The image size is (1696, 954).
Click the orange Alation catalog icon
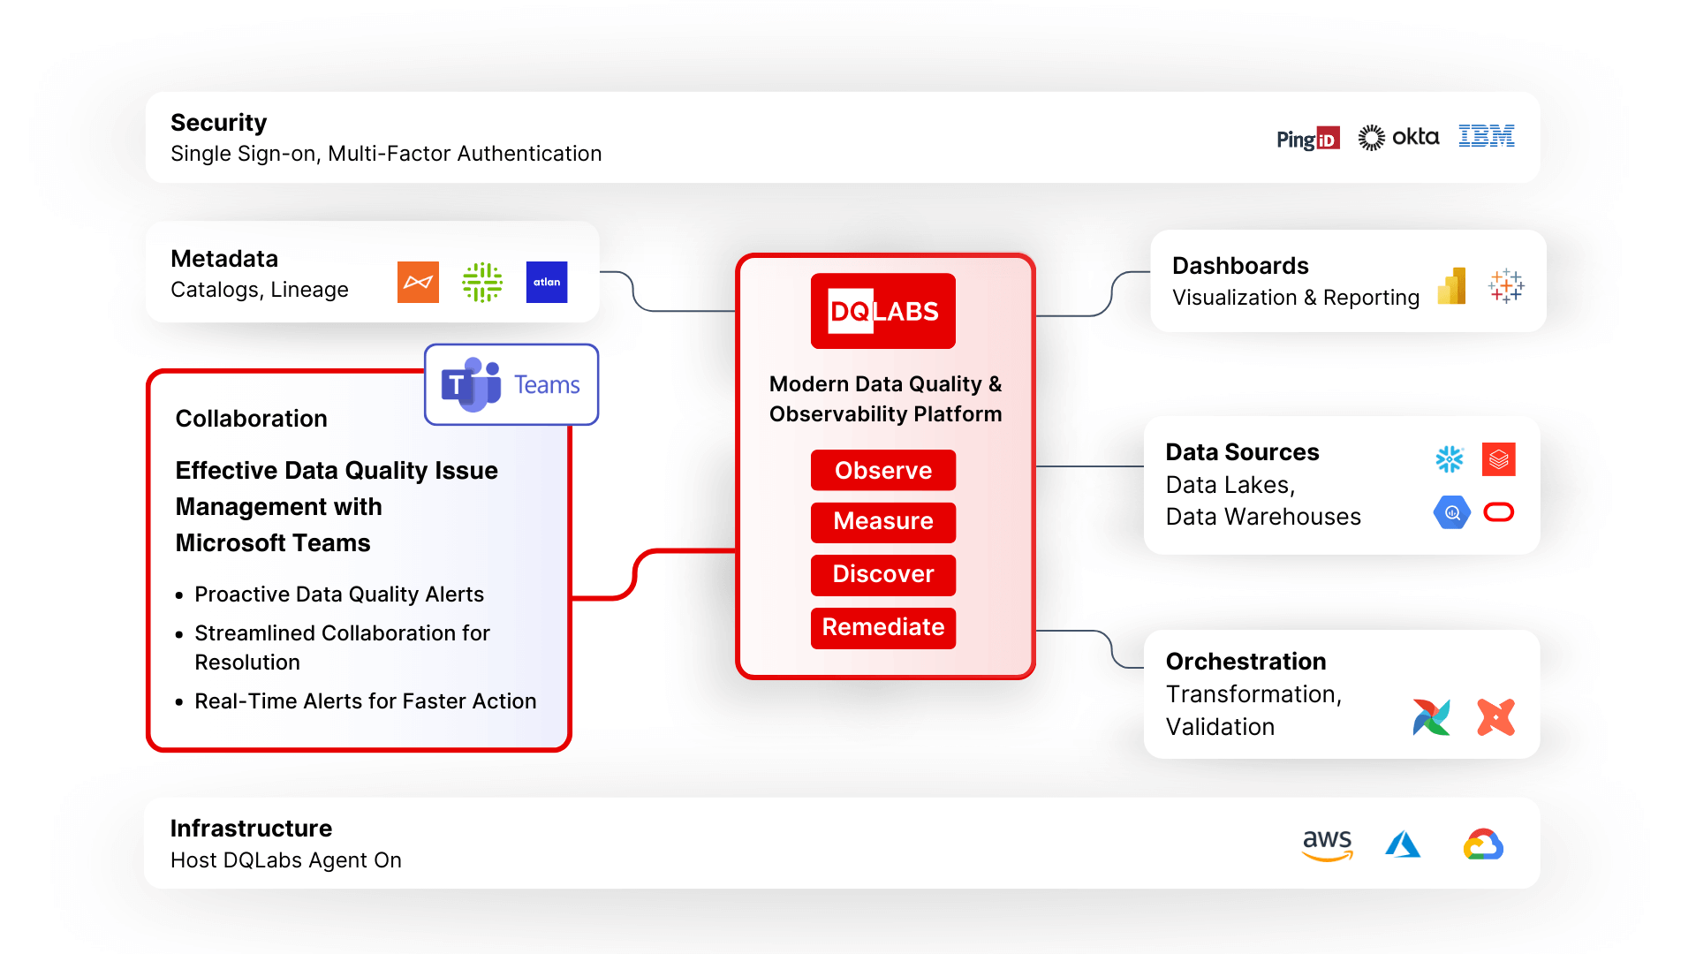click(x=418, y=282)
